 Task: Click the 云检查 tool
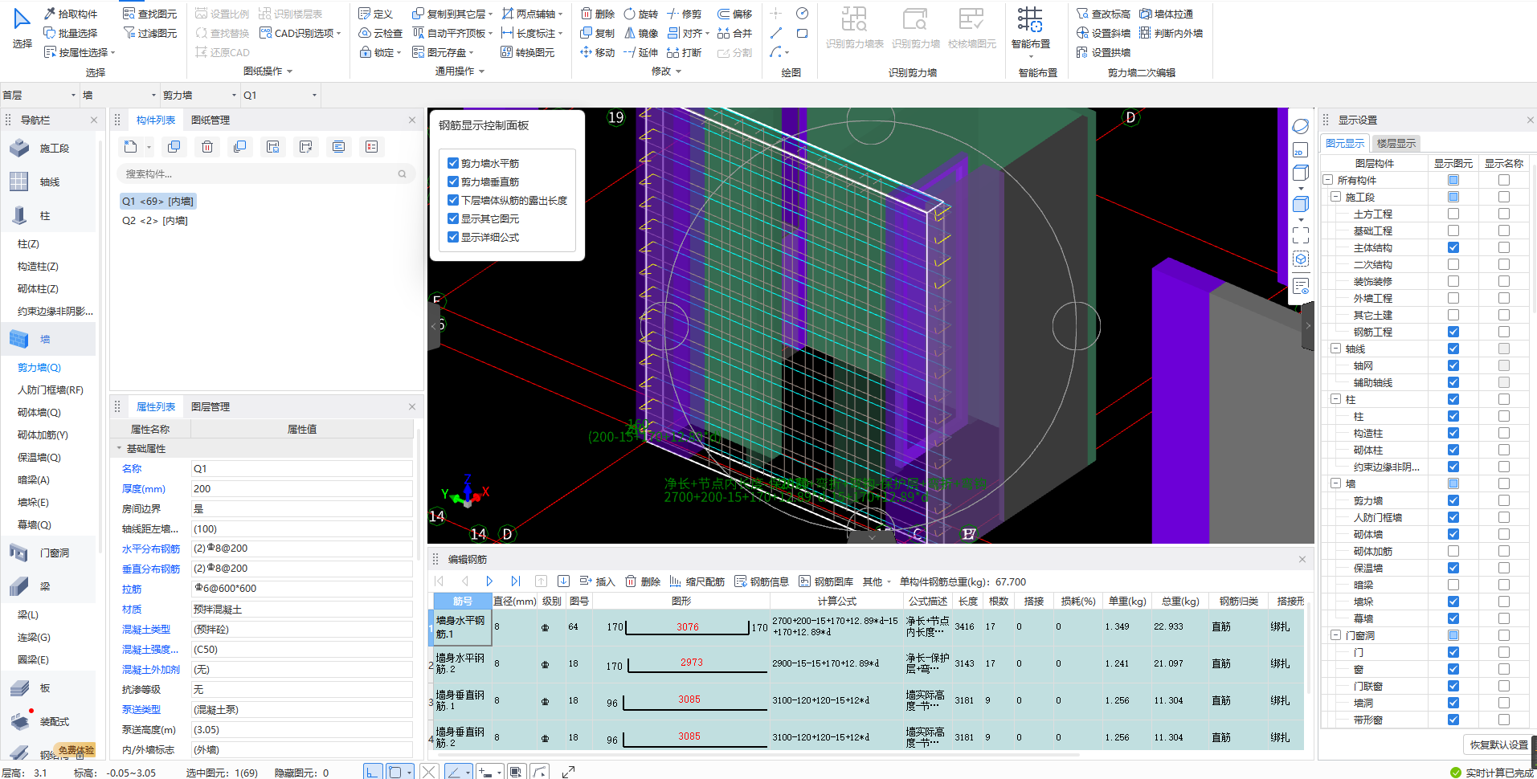coord(380,33)
